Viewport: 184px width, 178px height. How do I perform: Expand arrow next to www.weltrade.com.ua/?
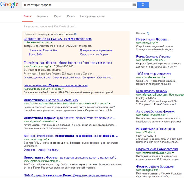165,60
